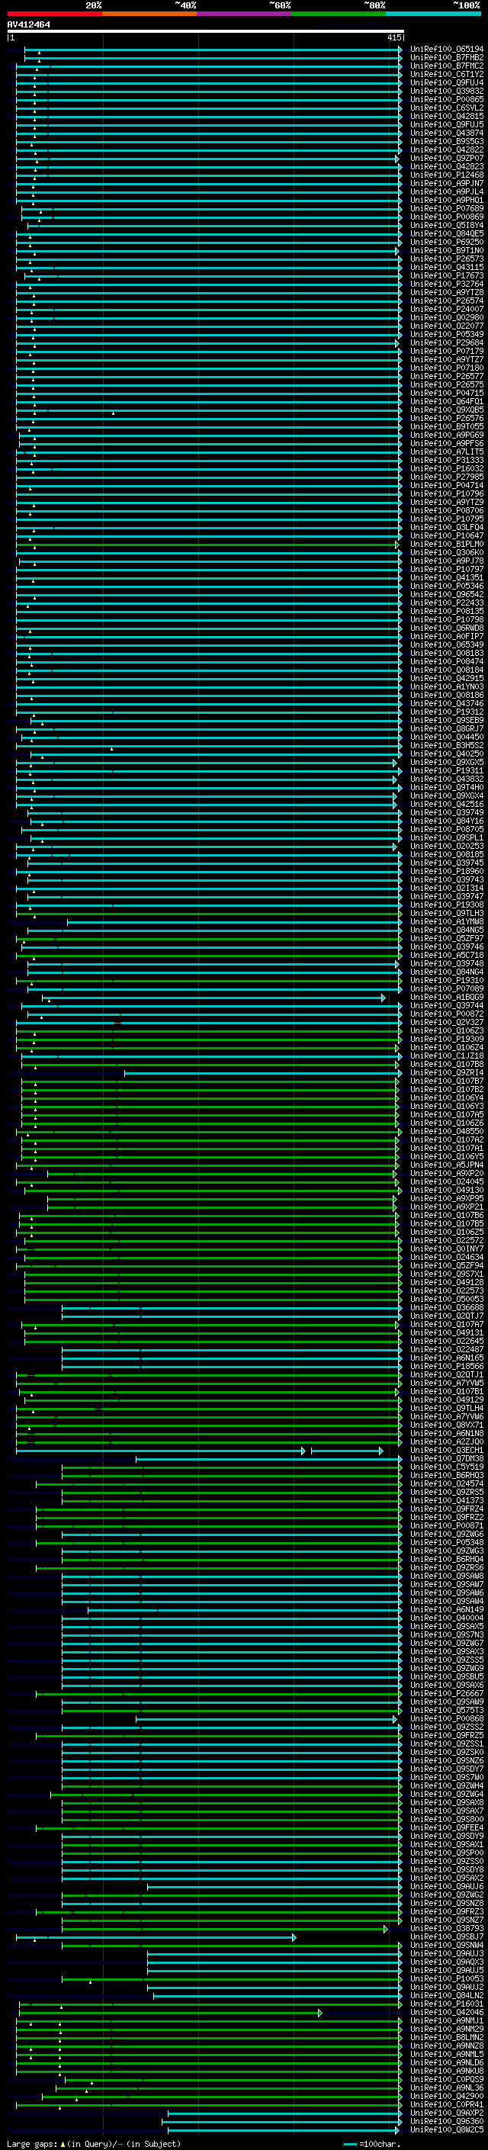
Task: Select the UniRef100_A9XP95 label
Action: point(446,1198)
